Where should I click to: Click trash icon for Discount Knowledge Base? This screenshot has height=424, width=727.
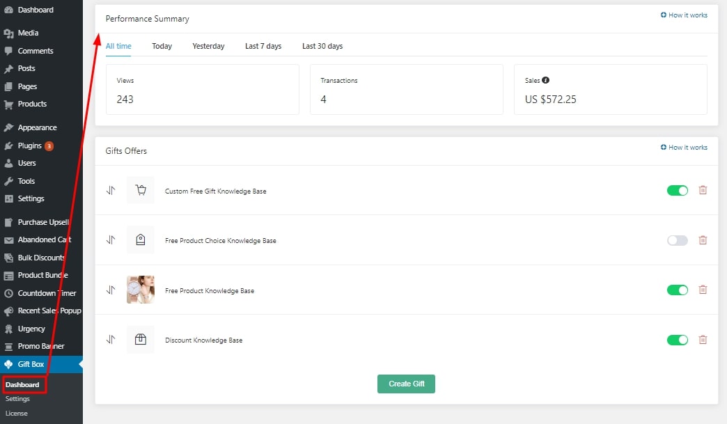703,340
